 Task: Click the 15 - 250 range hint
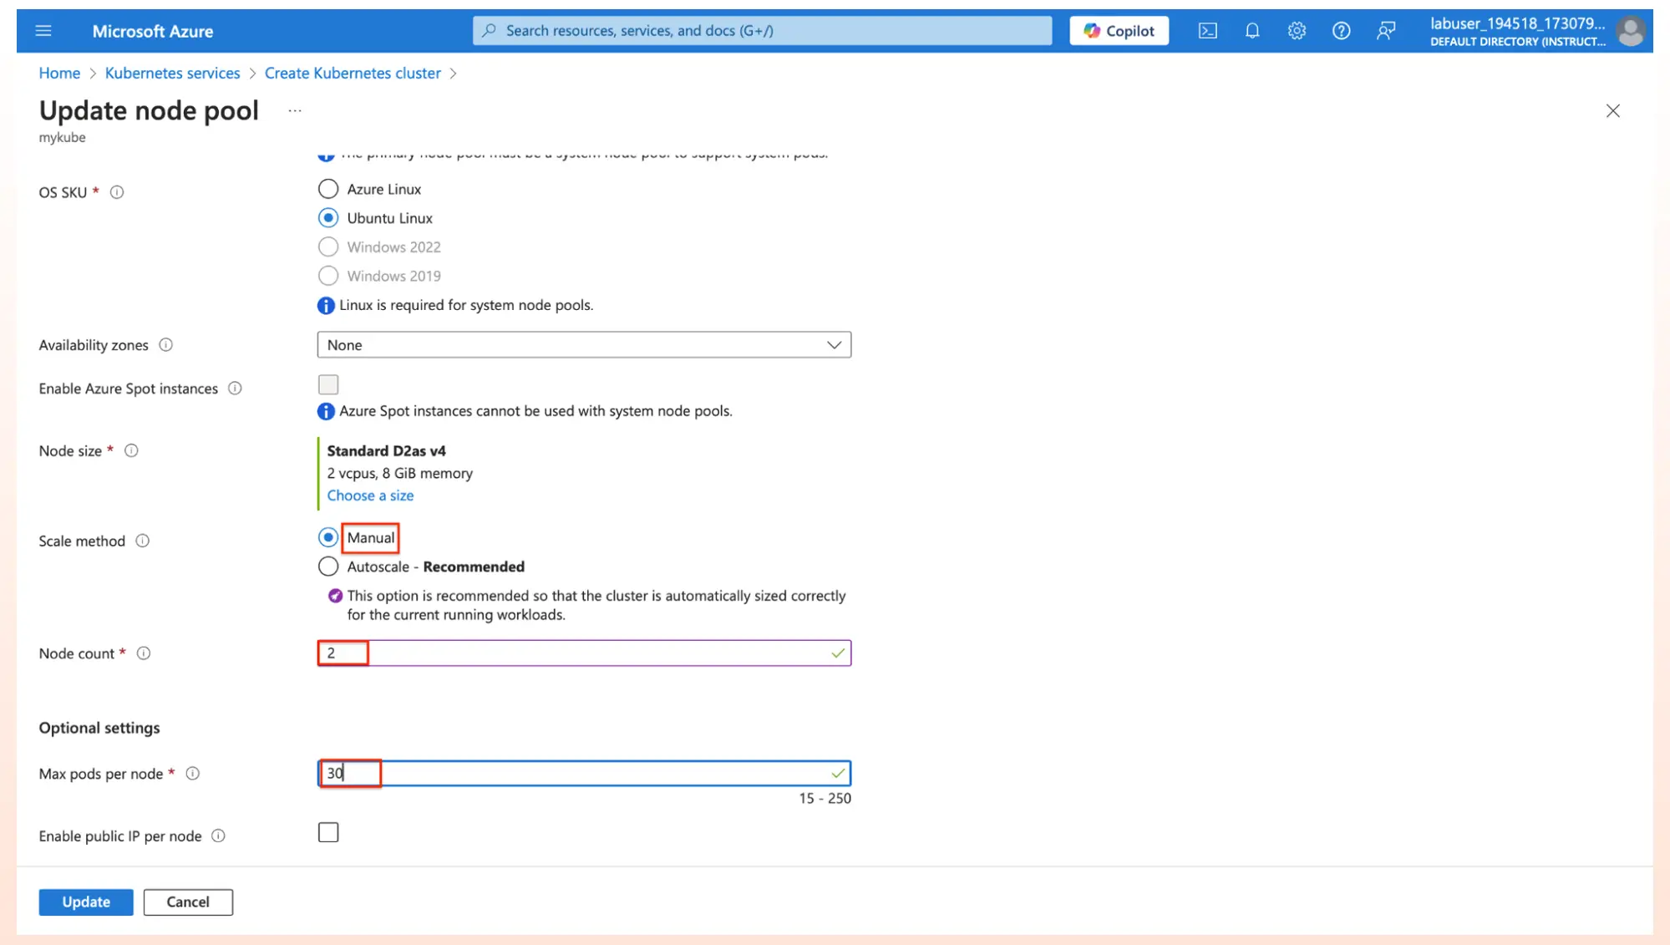[x=825, y=799]
